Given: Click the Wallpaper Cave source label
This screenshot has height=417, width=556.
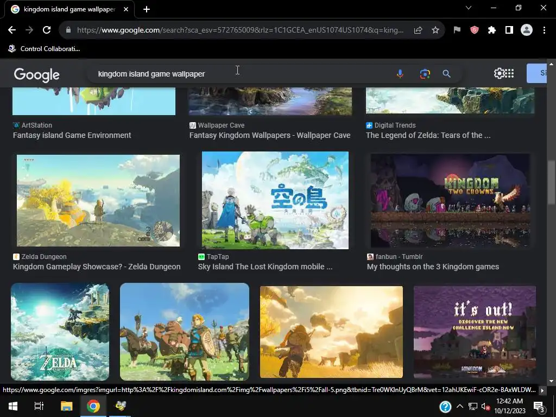Looking at the screenshot, I should tap(221, 125).
